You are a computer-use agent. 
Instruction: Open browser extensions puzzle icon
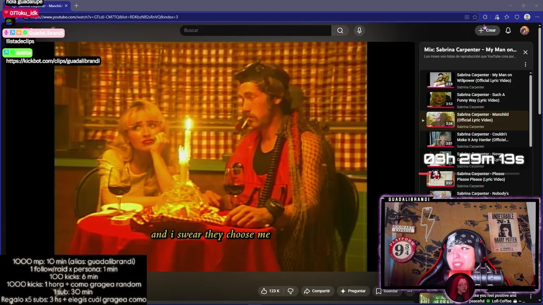point(485,17)
